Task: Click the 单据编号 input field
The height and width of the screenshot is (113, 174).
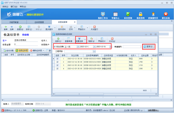Action: (132, 47)
